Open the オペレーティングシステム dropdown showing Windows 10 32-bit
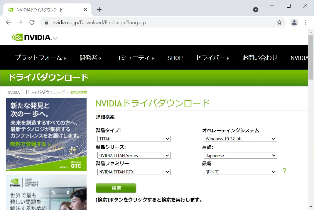Image resolution: width=314 pixels, height=210 pixels. pyautogui.click(x=241, y=139)
